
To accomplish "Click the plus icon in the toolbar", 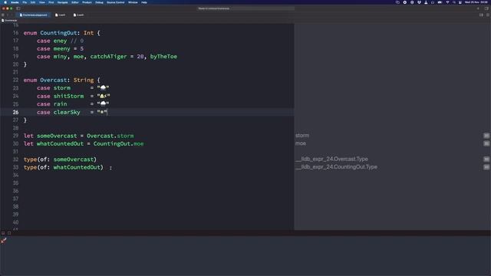I will pyautogui.click(x=478, y=8).
